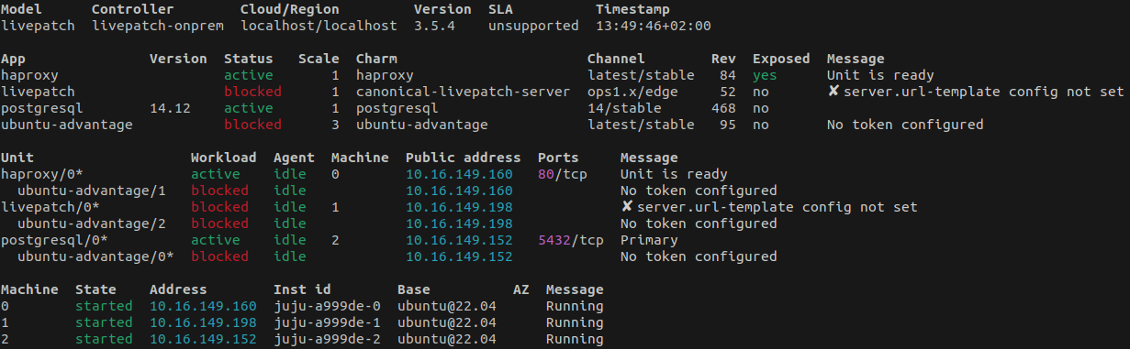
Task: Click the X mark in livepatch/0 unit message
Action: coord(627,207)
